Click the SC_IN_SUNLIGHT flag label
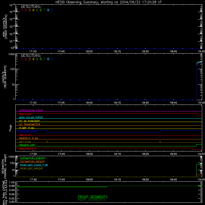 tap(29, 121)
